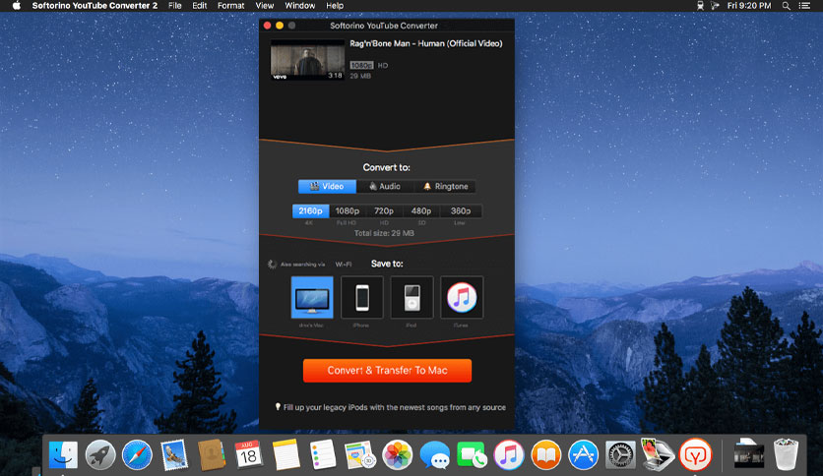Open Launchpad from the dock
This screenshot has width=823, height=476.
100,454
